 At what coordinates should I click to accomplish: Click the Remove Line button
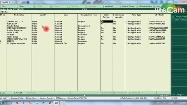coord(106,93)
